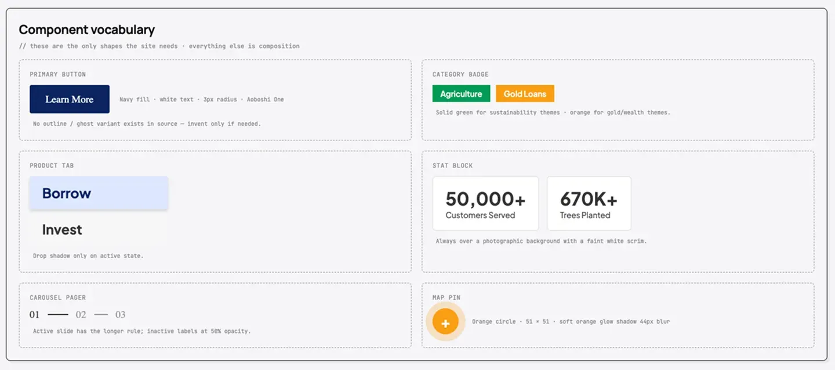Click the 'Active slide has the longer rule' note
Image resolution: width=835 pixels, height=370 pixels.
click(x=141, y=332)
